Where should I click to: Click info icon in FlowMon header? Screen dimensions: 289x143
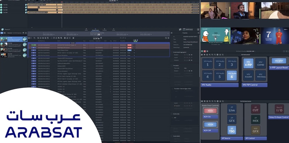click(x=207, y=51)
